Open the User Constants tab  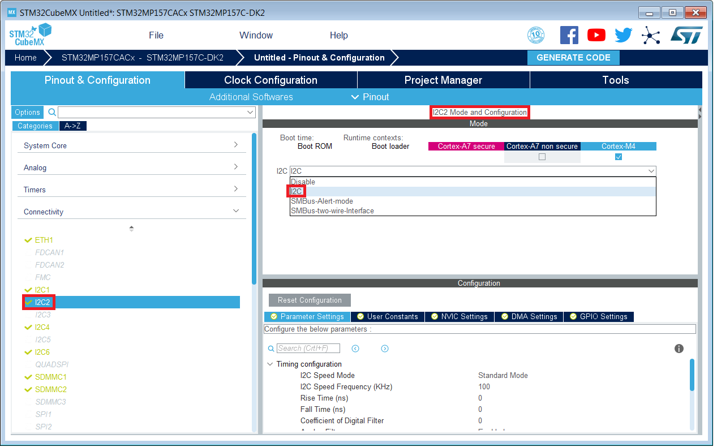tap(387, 317)
